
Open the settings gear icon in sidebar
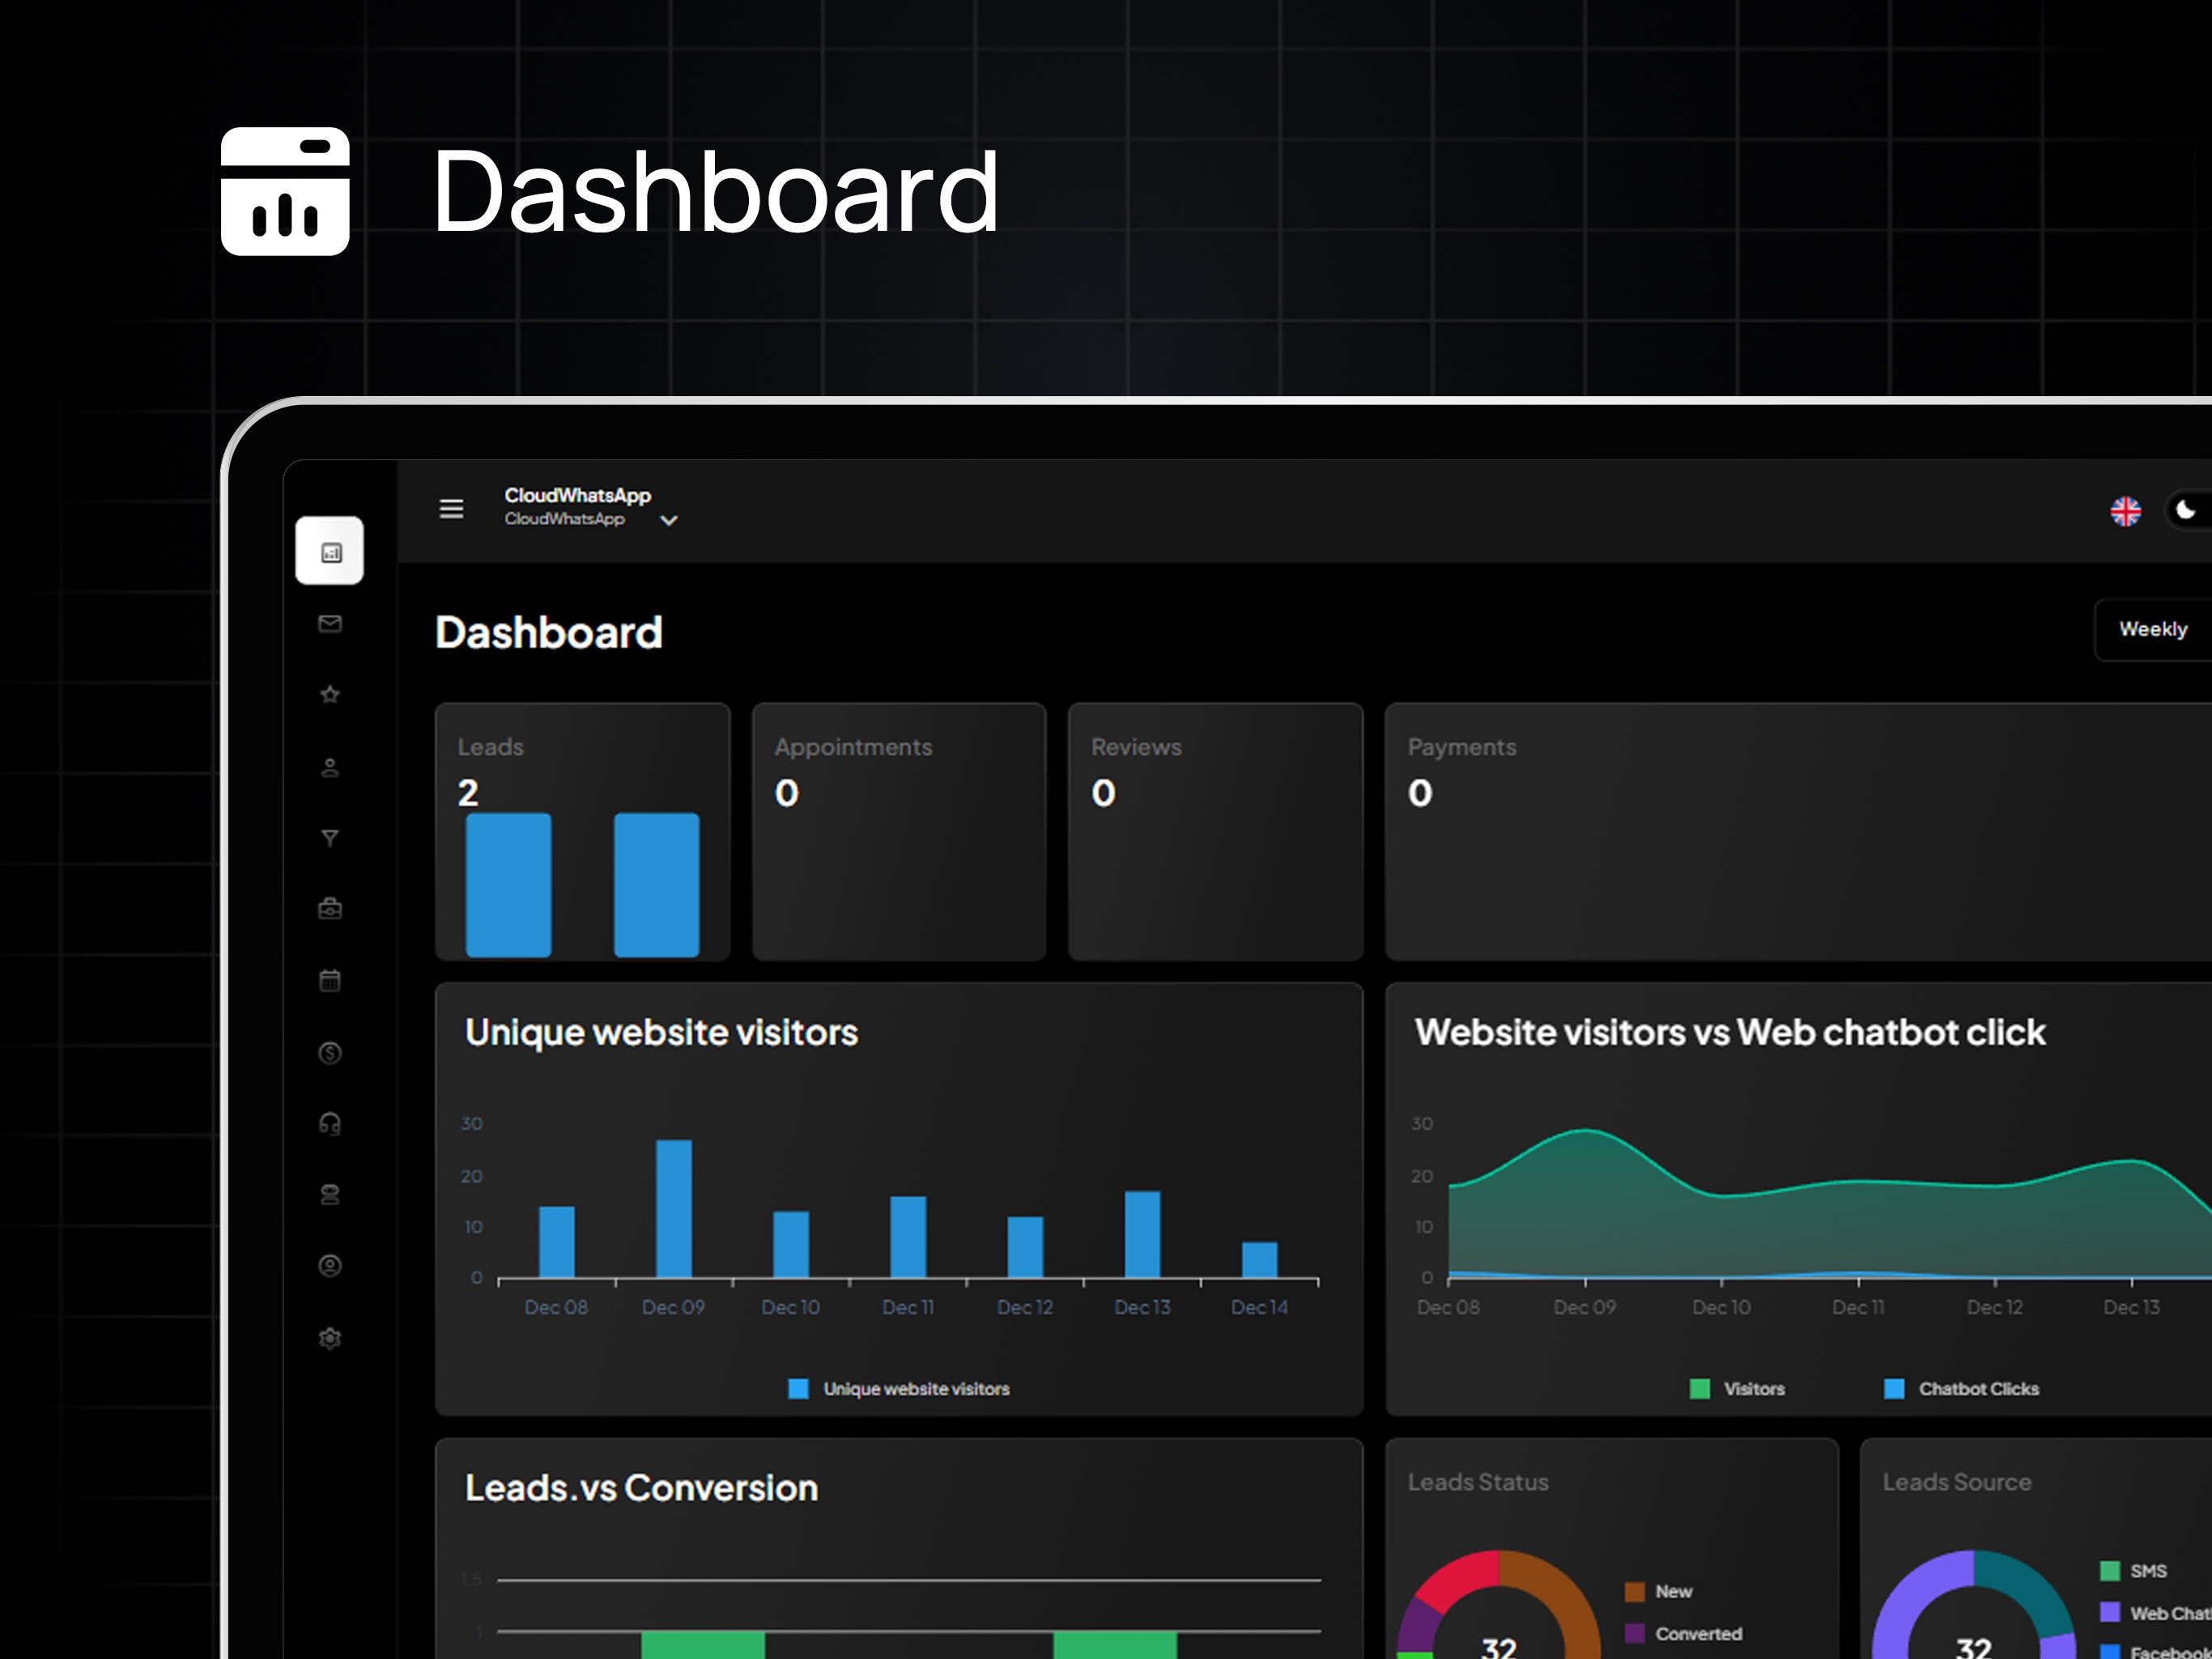coord(330,1337)
